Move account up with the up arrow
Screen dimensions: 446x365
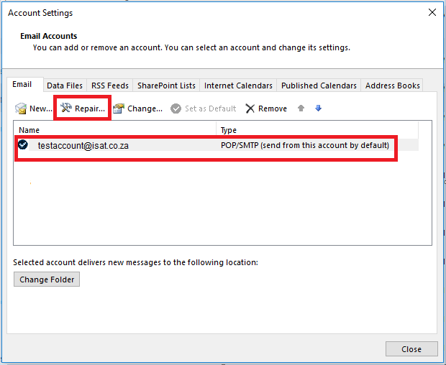[x=301, y=108]
